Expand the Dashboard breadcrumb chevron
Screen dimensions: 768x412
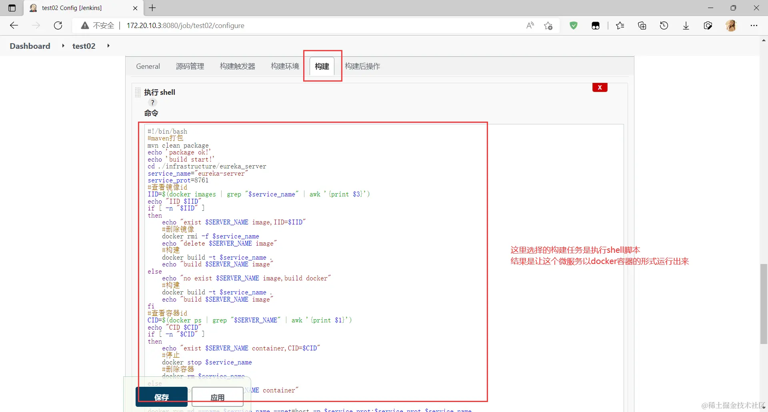63,46
